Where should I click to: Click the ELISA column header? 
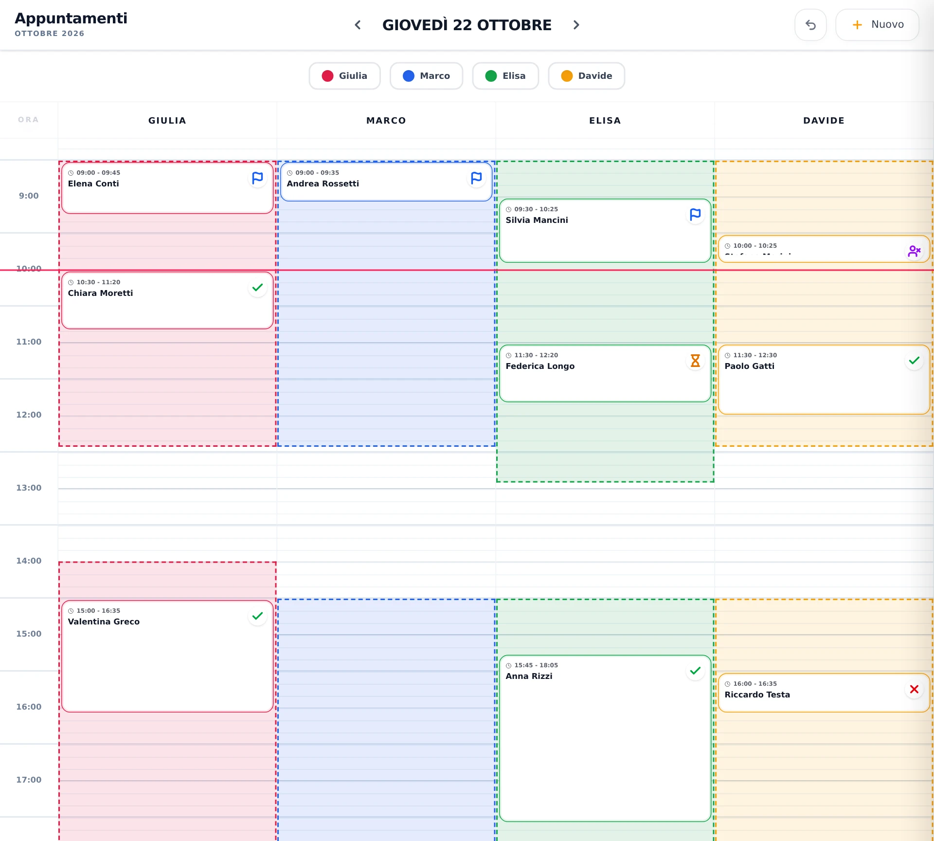tap(605, 121)
